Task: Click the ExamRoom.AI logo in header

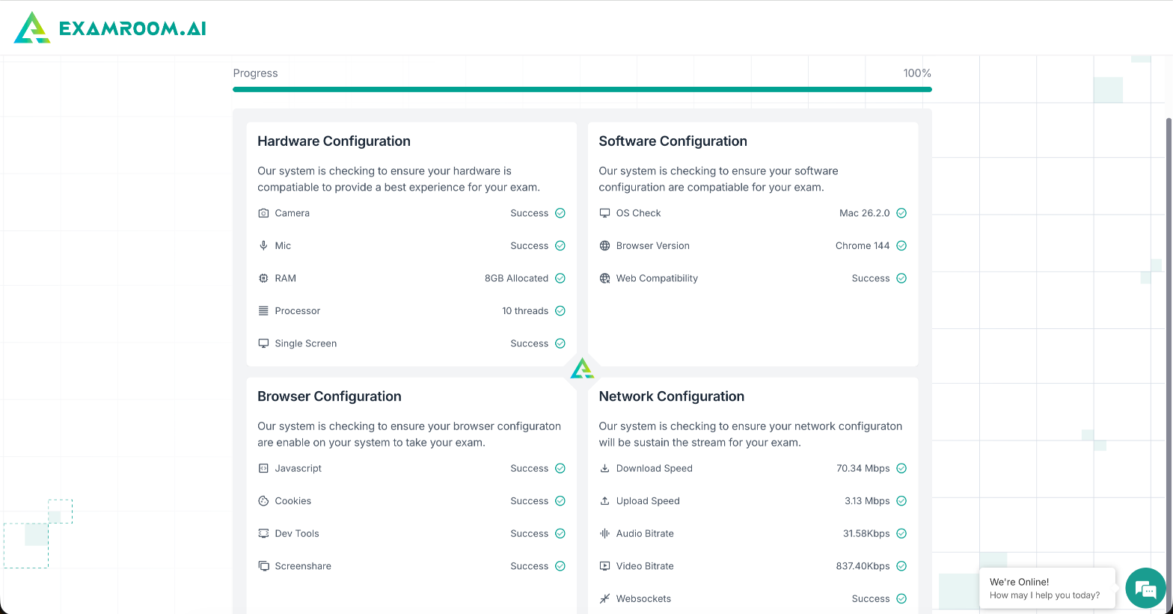Action: point(32,28)
